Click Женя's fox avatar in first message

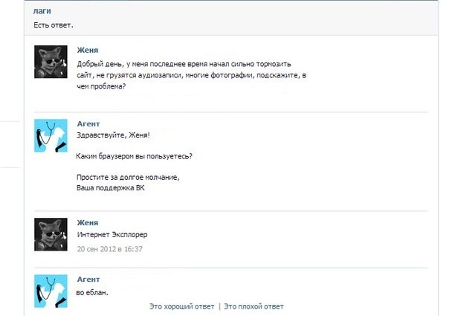[x=51, y=62]
